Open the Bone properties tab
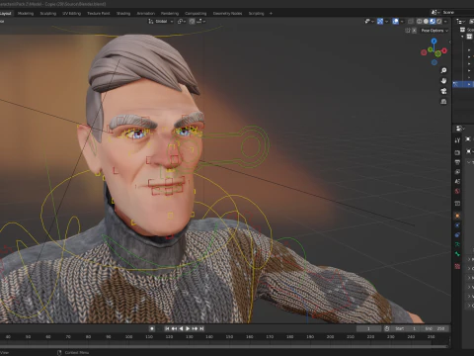474x356 pixels. 457,254
